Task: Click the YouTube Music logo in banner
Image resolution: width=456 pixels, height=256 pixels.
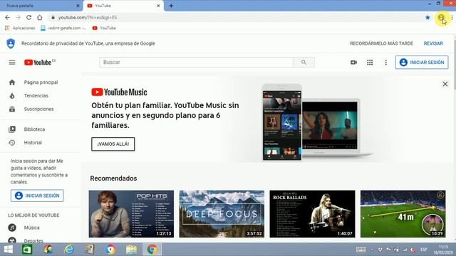Action: click(119, 92)
